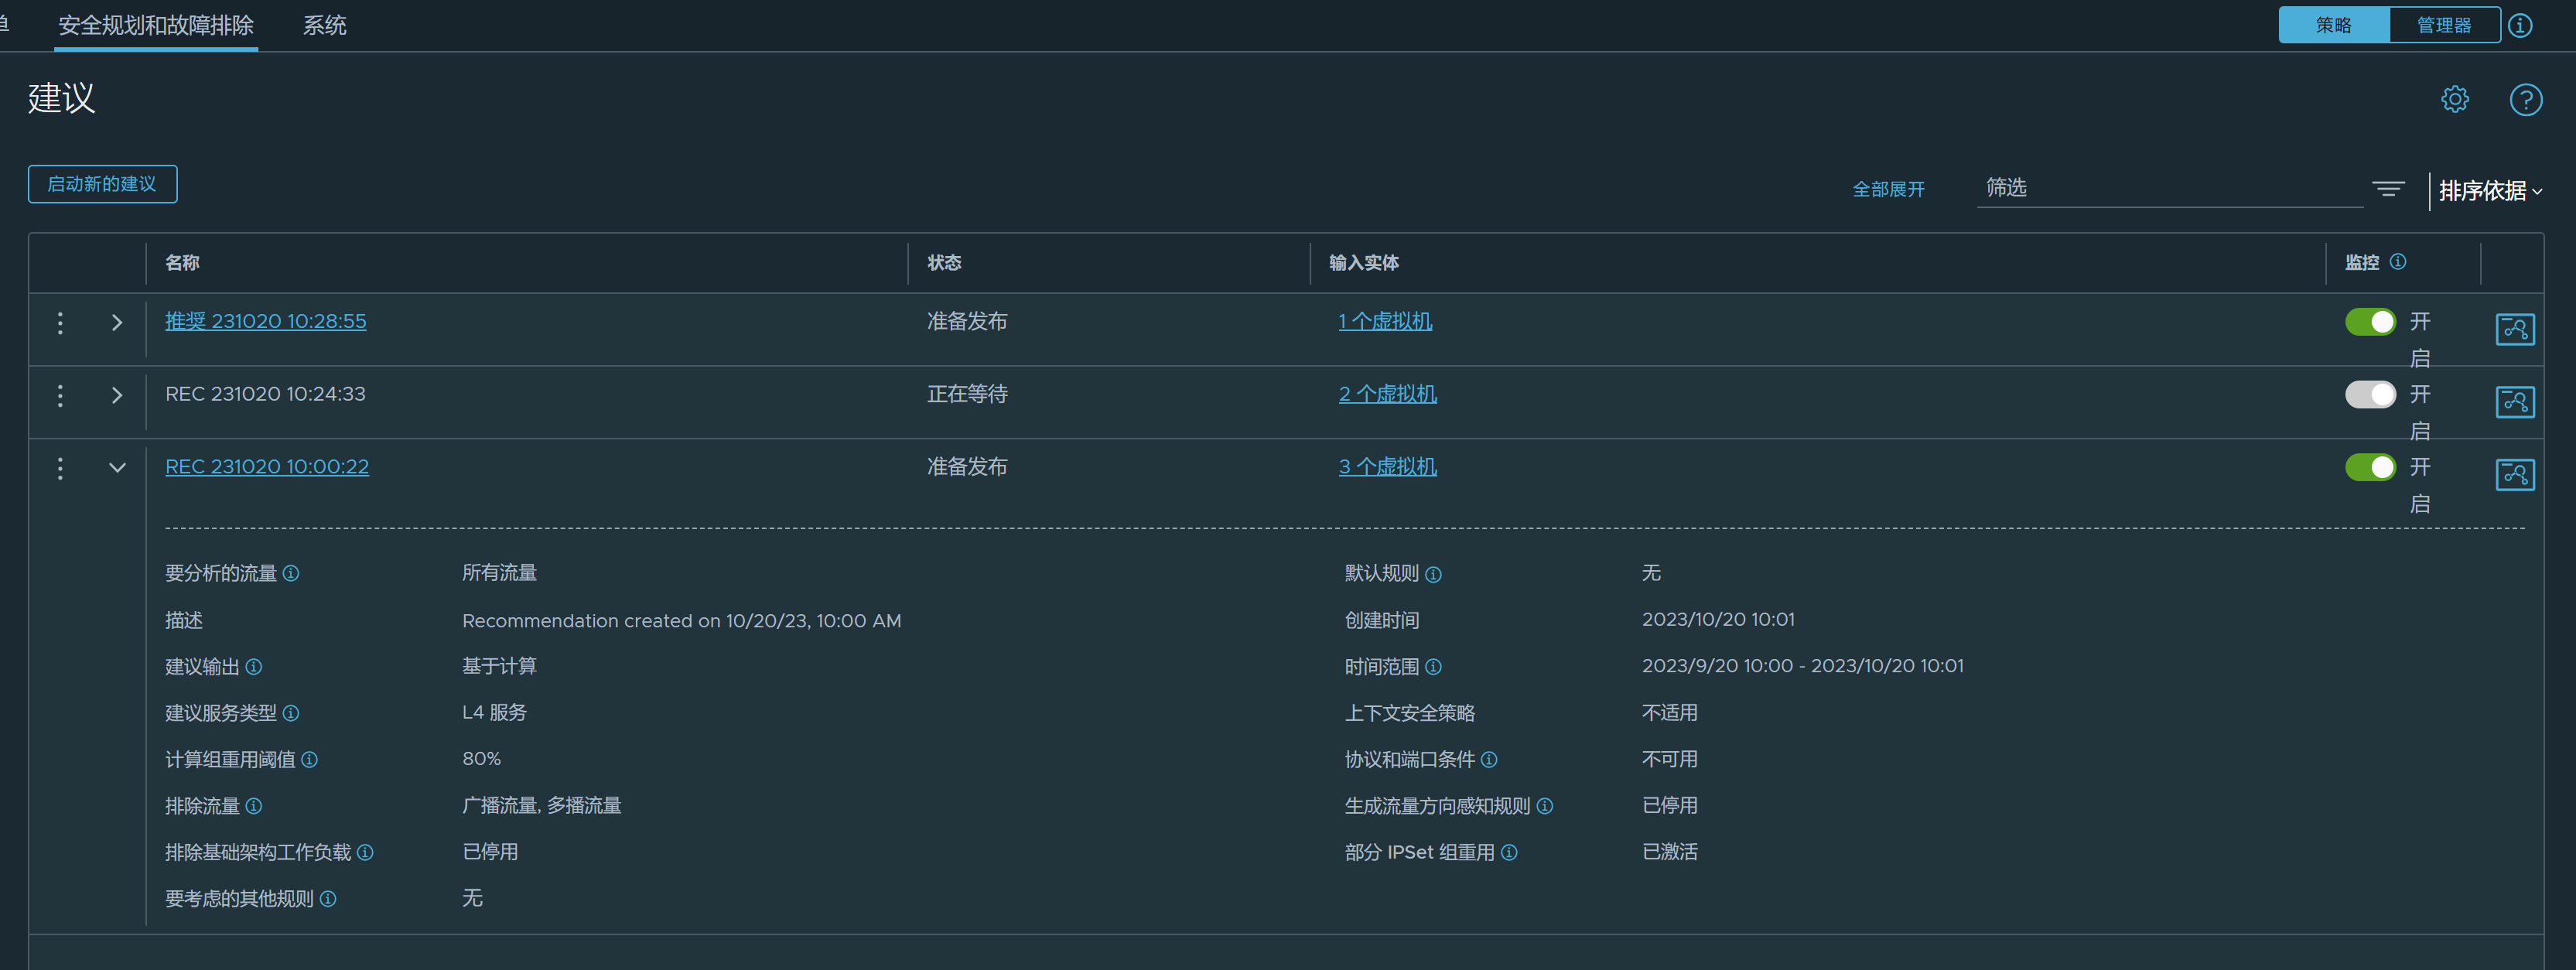Click the info icon next to 协议和端口条件
The width and height of the screenshot is (2576, 970).
pyautogui.click(x=1489, y=759)
